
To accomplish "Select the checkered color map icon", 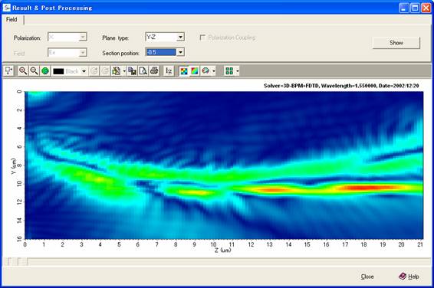I will tap(184, 71).
